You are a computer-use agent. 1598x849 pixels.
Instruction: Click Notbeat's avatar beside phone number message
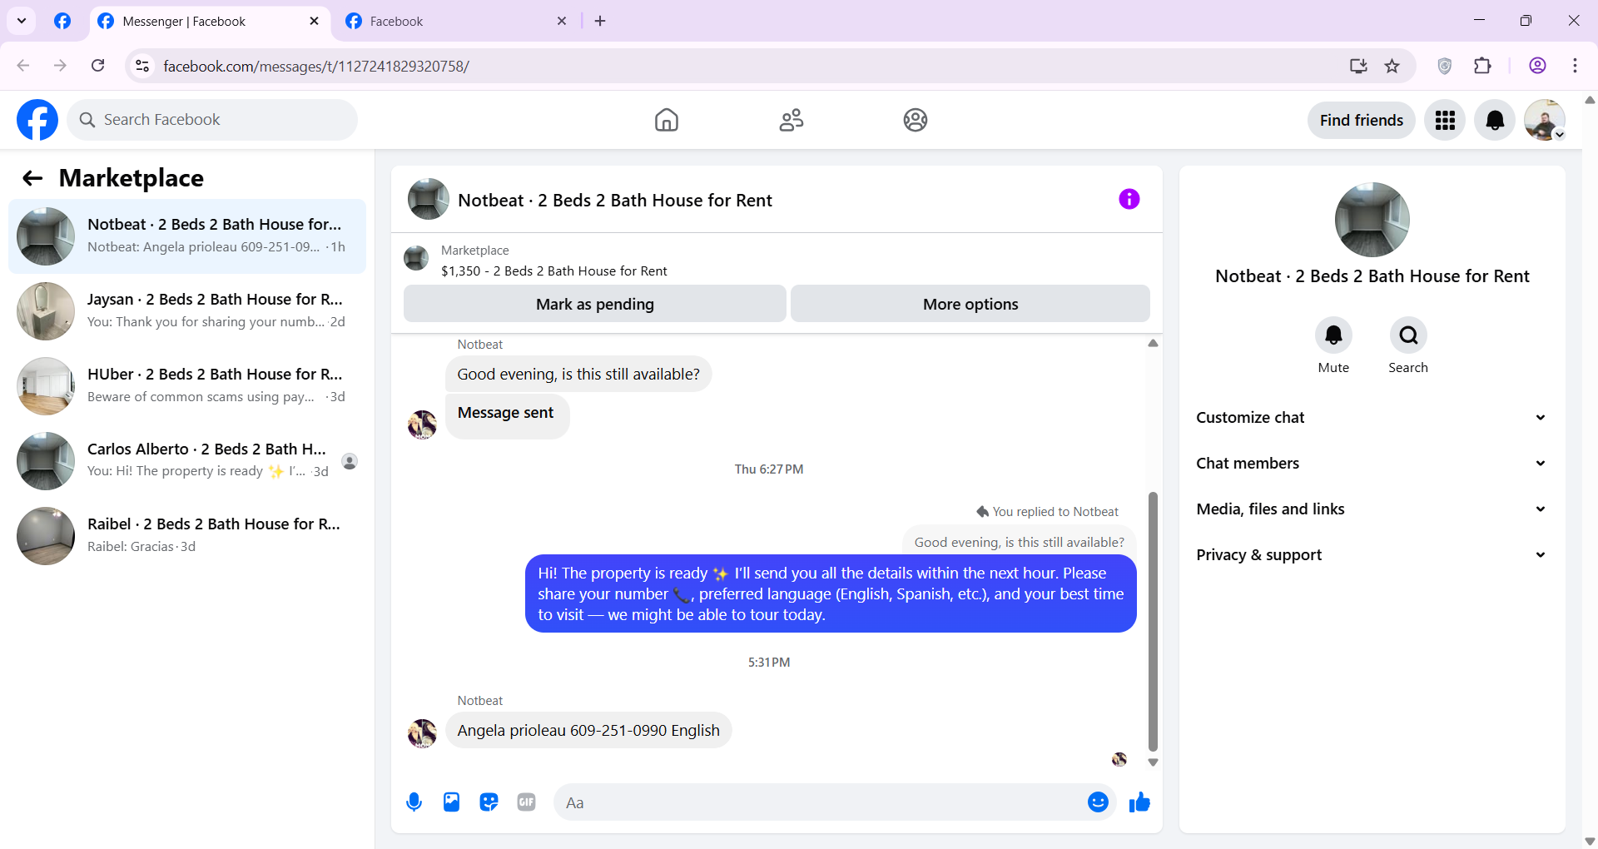(422, 733)
